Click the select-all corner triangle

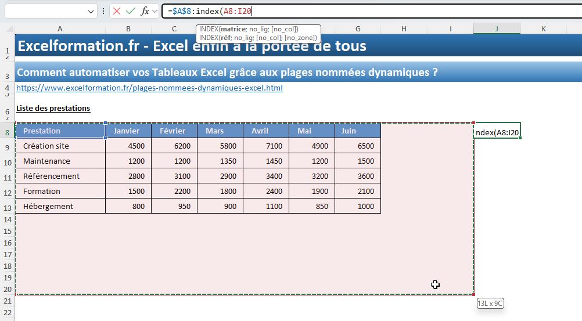[9, 29]
